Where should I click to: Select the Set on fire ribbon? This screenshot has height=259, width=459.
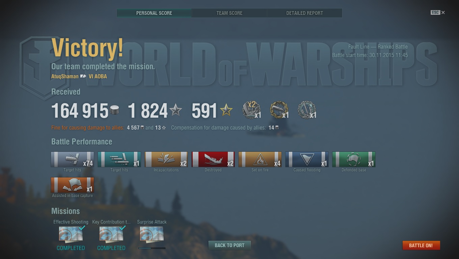(260, 159)
